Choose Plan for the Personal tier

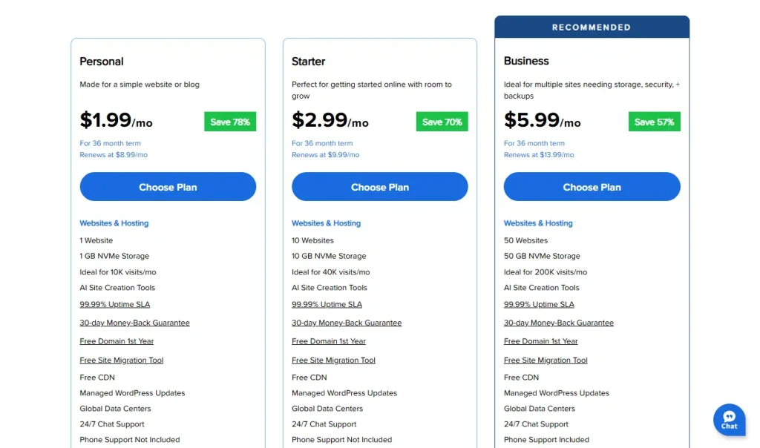click(x=168, y=186)
